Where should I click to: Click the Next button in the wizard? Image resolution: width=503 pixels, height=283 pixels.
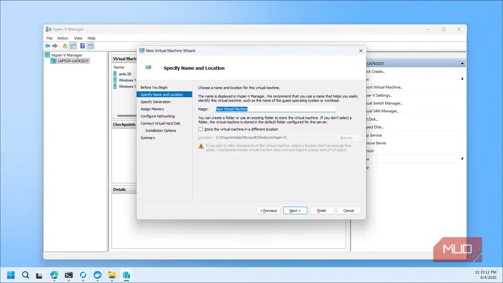pos(295,211)
